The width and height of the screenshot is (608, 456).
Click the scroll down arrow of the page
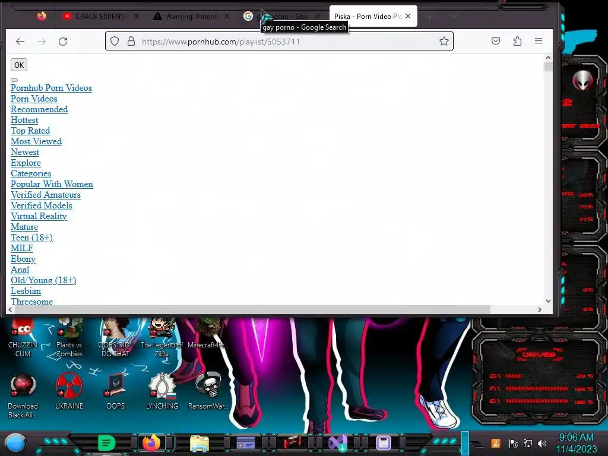548,301
